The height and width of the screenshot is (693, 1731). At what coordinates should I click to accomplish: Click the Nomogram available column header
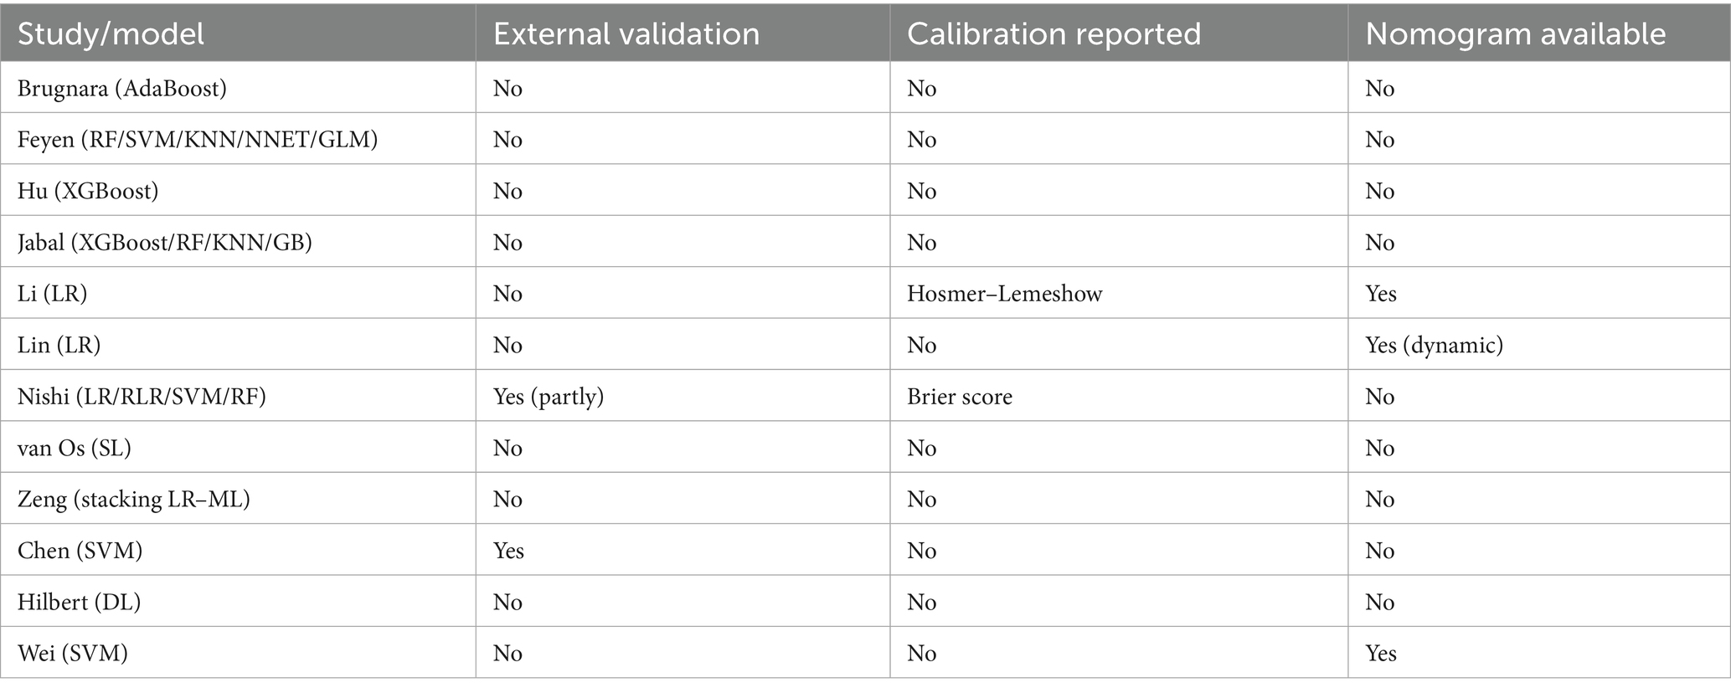coord(1515,33)
